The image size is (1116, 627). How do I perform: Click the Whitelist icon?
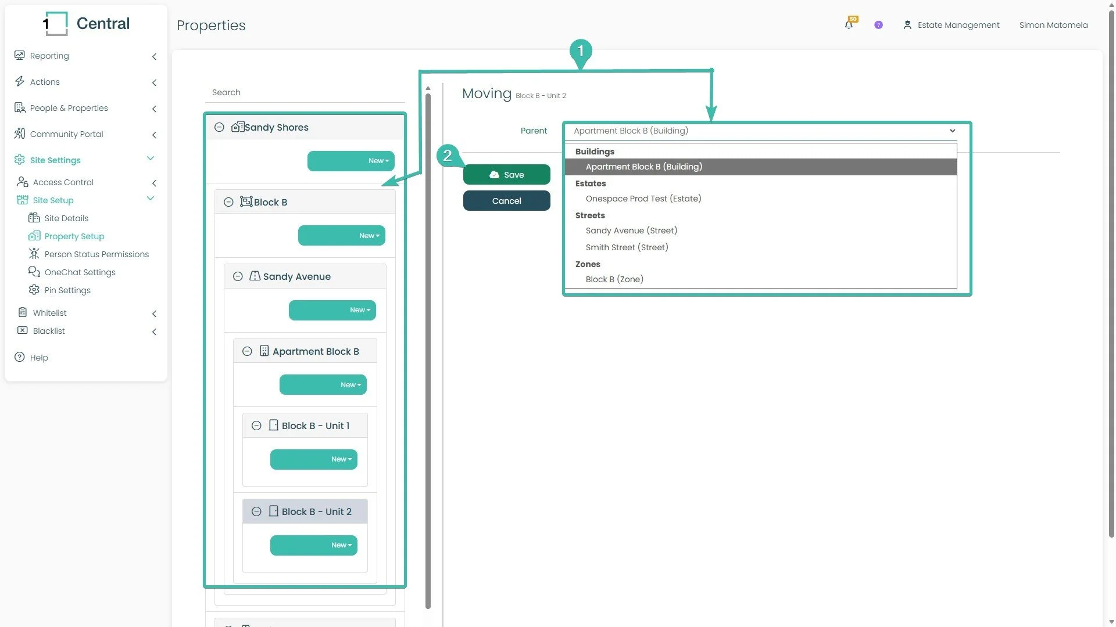[23, 313]
